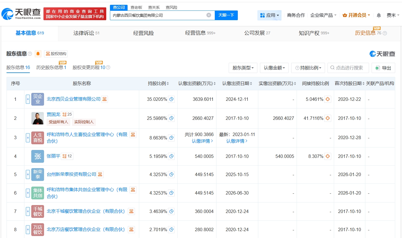Open 贾国龙 shareholder profile link
This screenshot has width=402, height=238.
[x=53, y=114]
